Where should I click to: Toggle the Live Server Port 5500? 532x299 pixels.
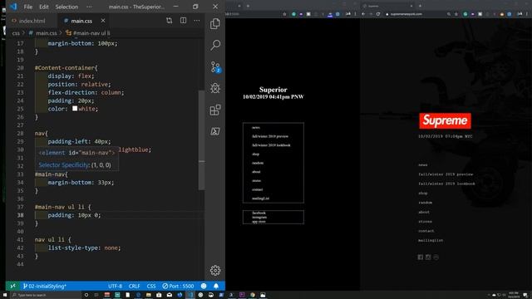(178, 286)
